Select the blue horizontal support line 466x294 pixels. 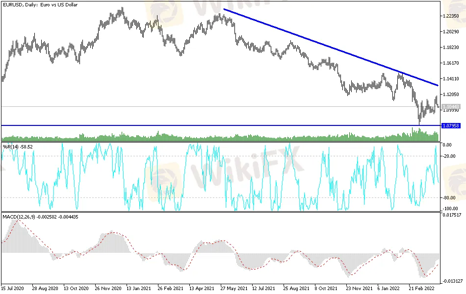[221, 125]
